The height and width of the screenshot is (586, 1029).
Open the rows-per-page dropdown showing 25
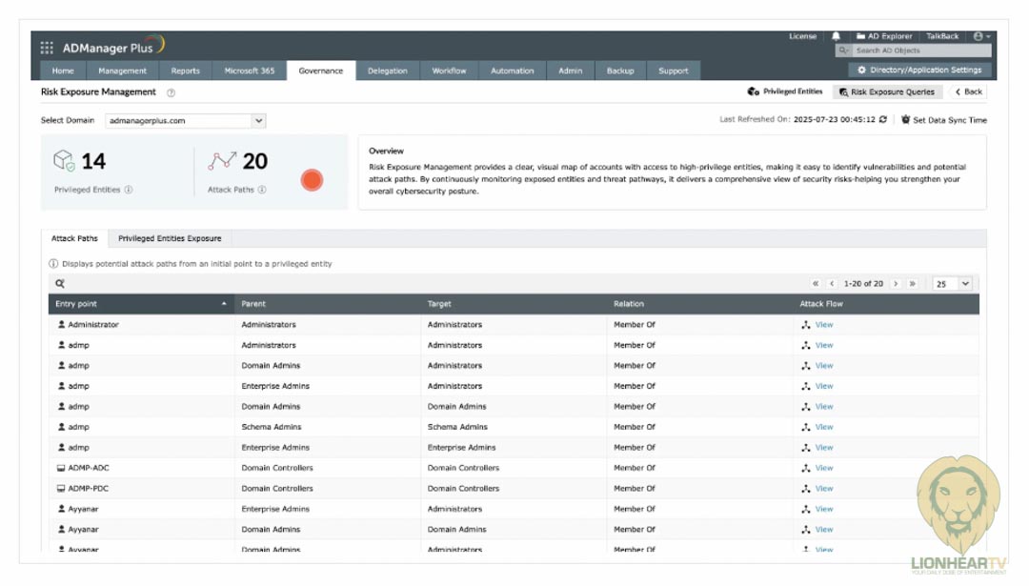tap(953, 284)
